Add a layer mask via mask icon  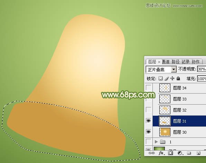click(x=170, y=153)
